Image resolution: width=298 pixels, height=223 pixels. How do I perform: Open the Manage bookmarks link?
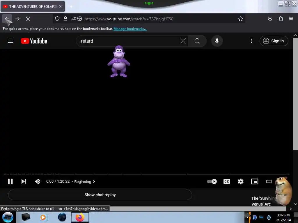(x=130, y=29)
